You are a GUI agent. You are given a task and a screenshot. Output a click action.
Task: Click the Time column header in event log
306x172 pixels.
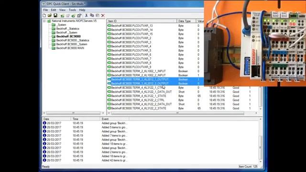coord(86,119)
